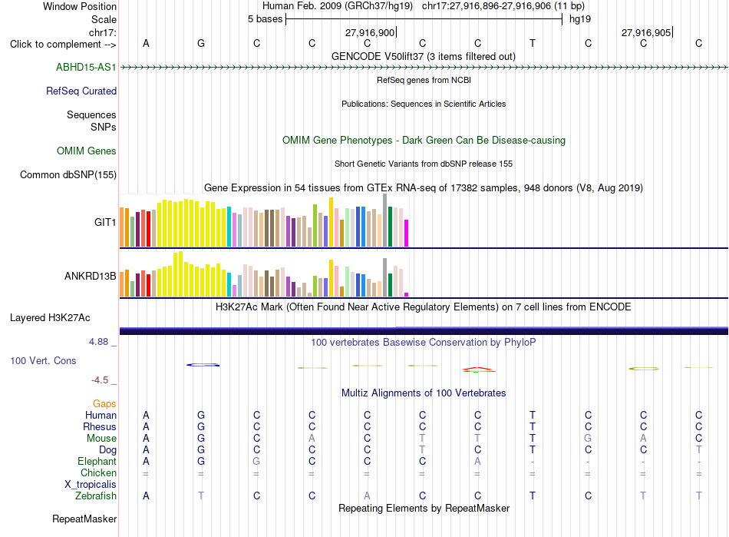Click 'Publications: Sequences in Scientific Articles' title
729x537 pixels.
tap(424, 104)
